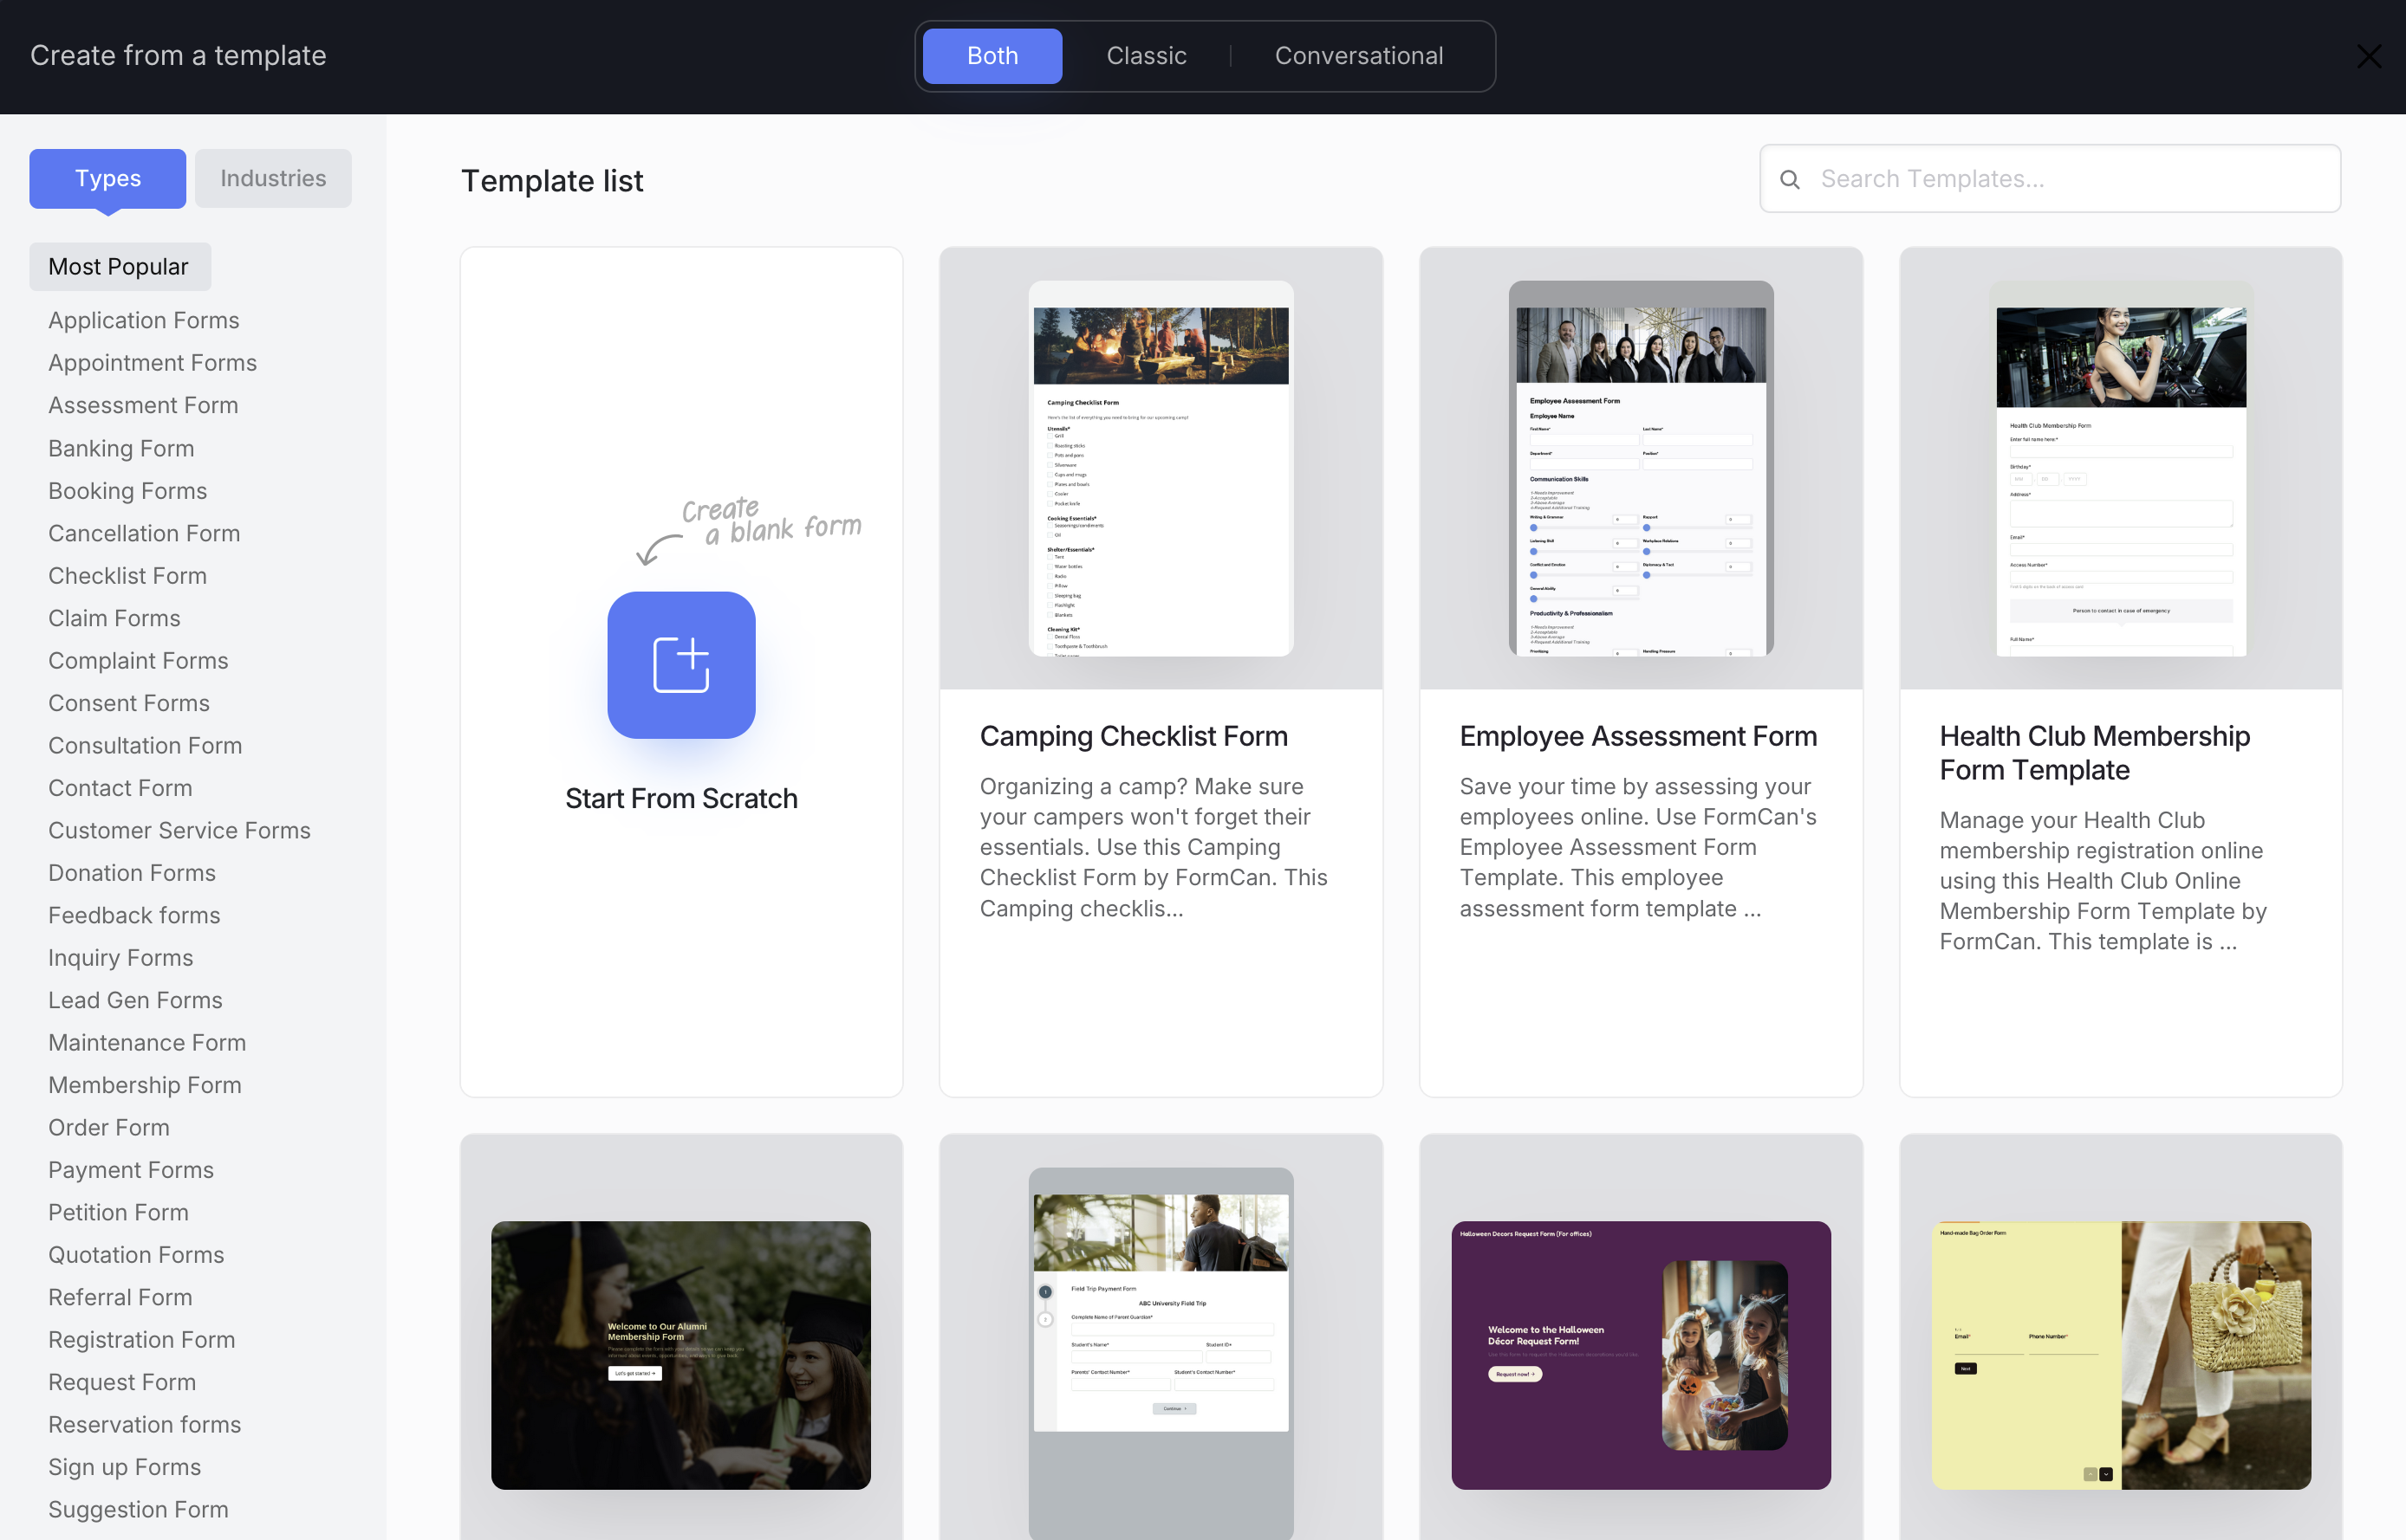Open the Health Club Membership form thumbnail
Viewport: 2406px width, 1540px height.
tap(2120, 468)
